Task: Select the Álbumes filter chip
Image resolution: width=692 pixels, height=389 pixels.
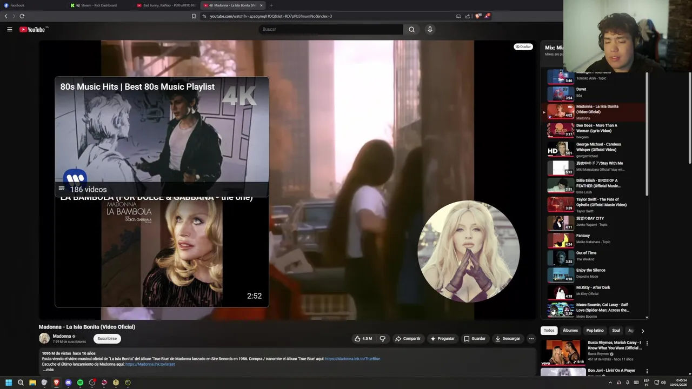Action: point(570,331)
